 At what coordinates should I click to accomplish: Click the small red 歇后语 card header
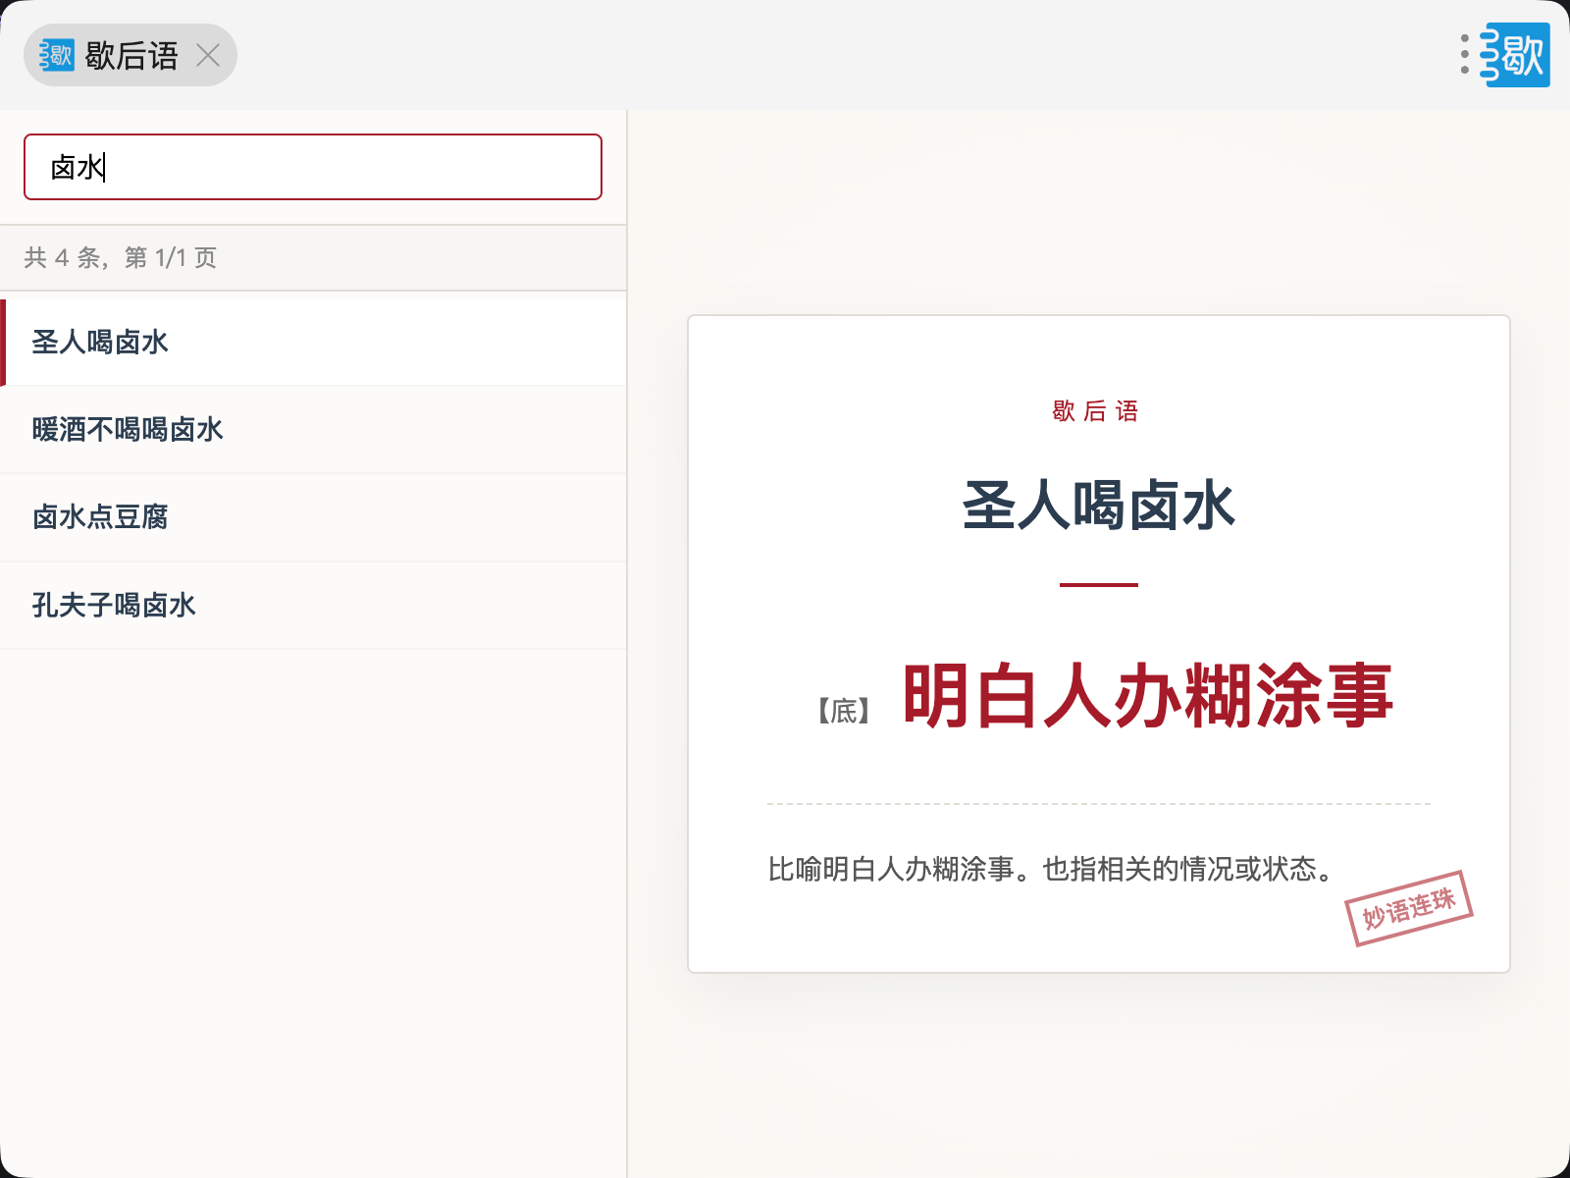(1096, 411)
